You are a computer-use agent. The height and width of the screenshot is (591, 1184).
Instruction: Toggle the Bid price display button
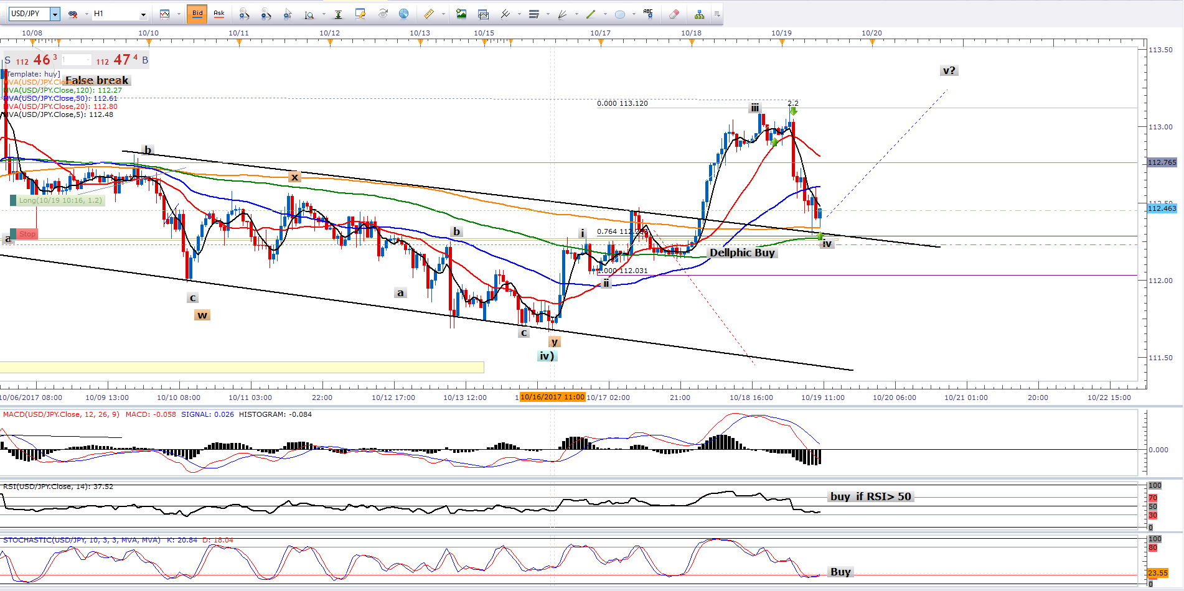(197, 14)
